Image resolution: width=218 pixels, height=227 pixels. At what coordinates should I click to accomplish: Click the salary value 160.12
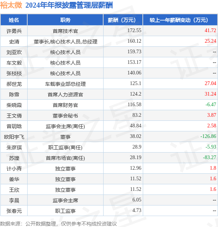pos(134,41)
